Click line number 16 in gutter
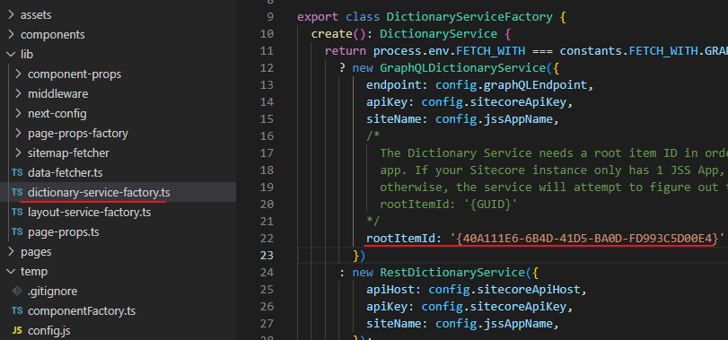This screenshot has width=728, height=340. click(x=267, y=136)
